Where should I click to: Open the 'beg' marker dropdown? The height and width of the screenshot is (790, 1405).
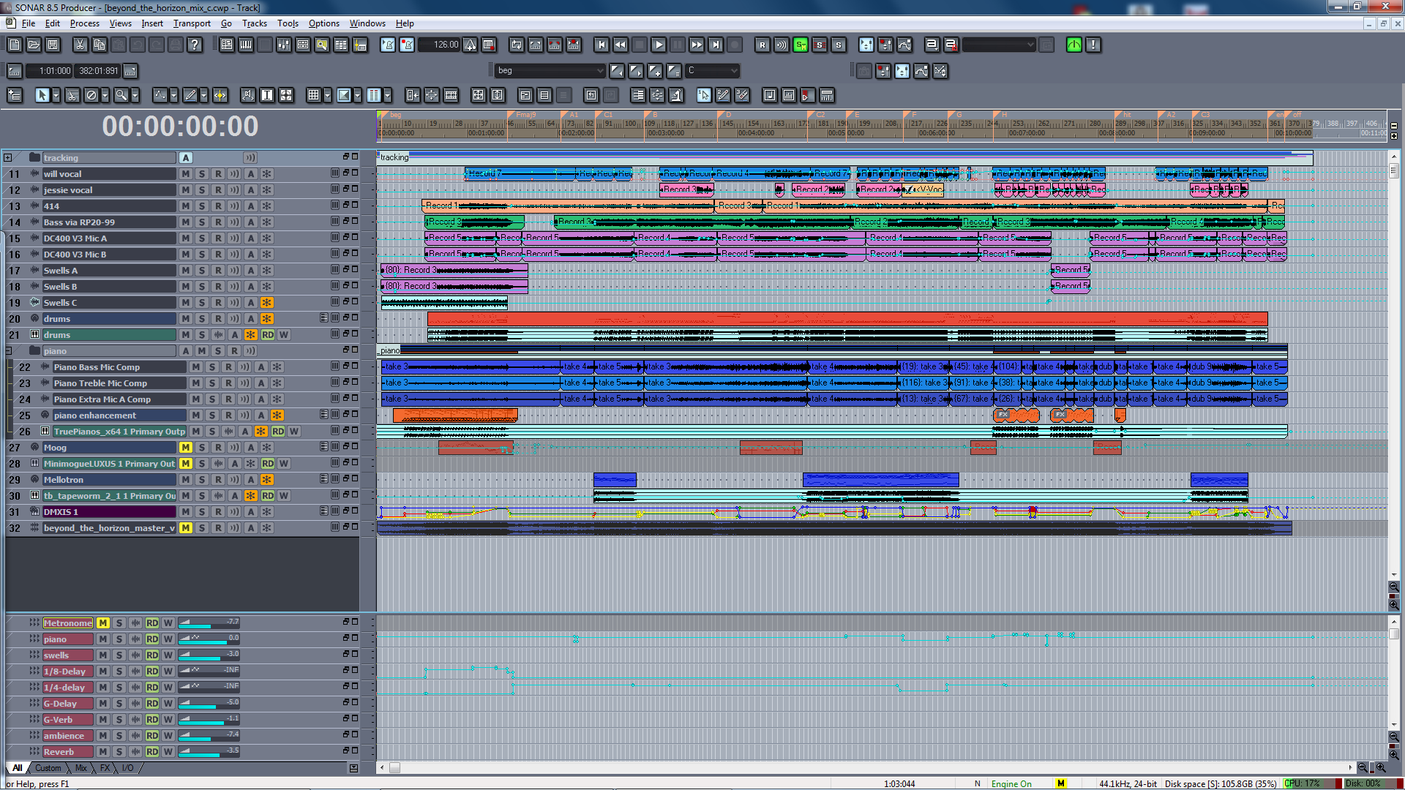click(x=600, y=71)
